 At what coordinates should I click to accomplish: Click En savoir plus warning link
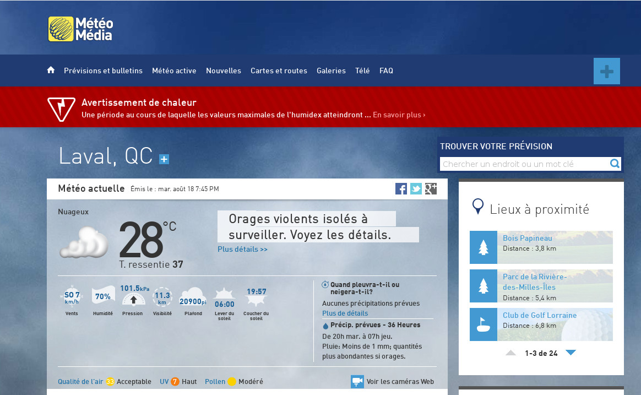399,115
